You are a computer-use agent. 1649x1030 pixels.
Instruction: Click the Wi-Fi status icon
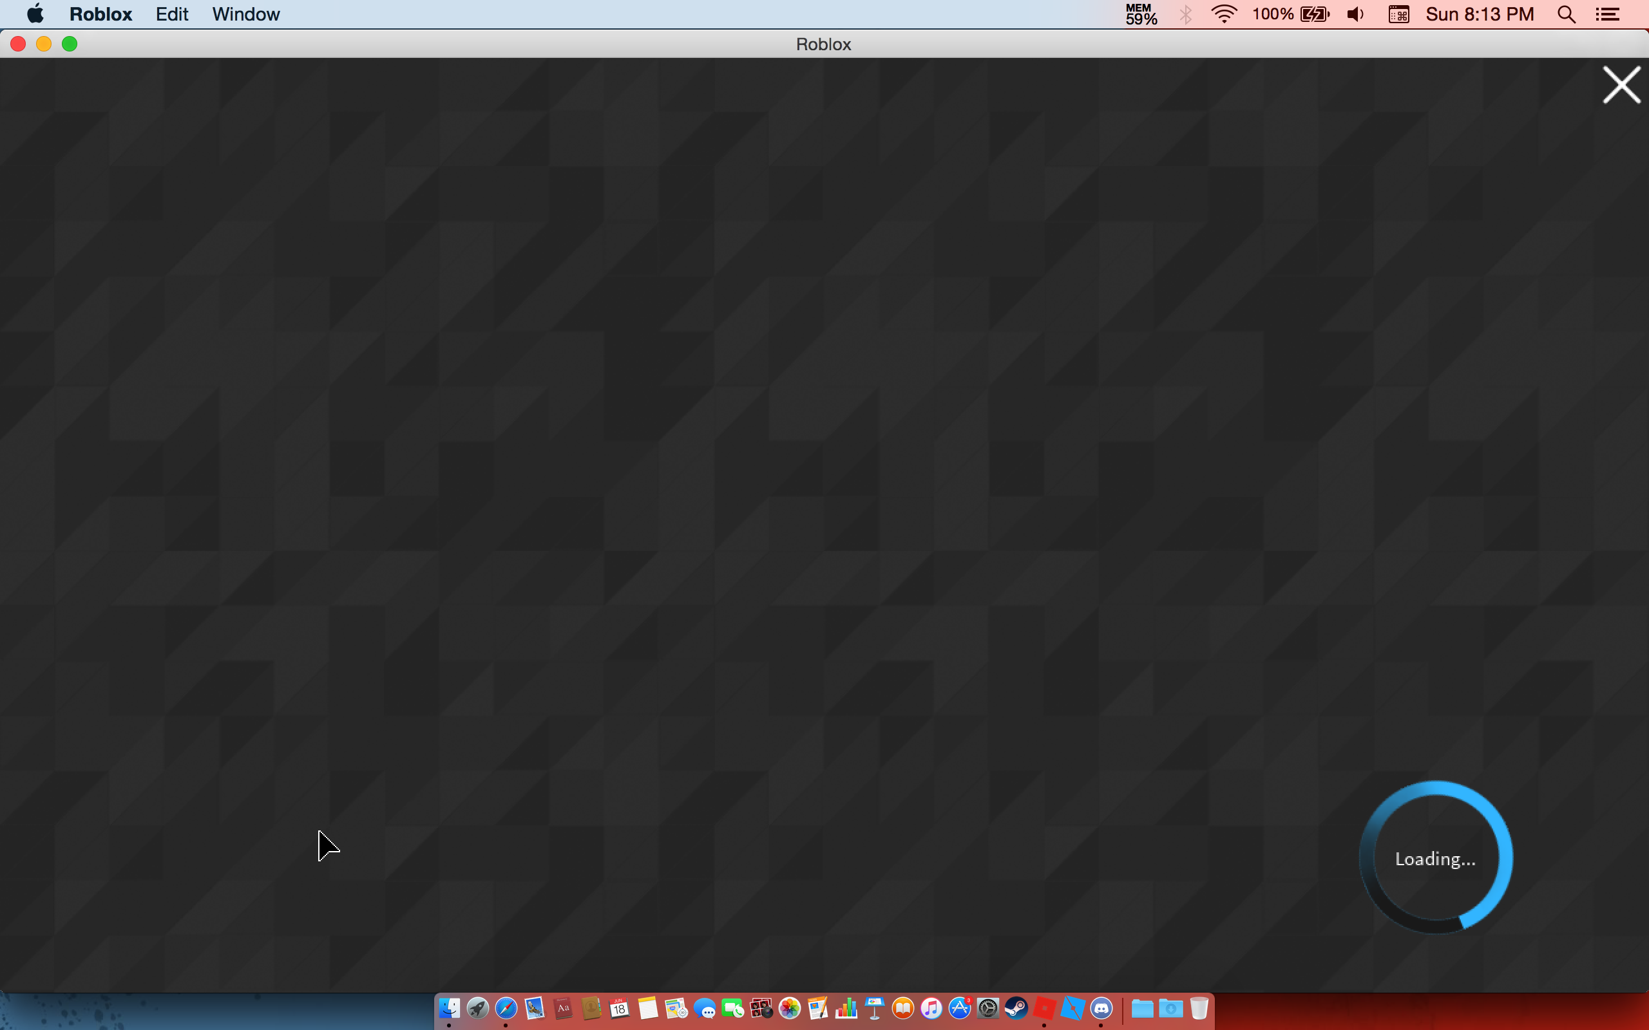[x=1224, y=14]
